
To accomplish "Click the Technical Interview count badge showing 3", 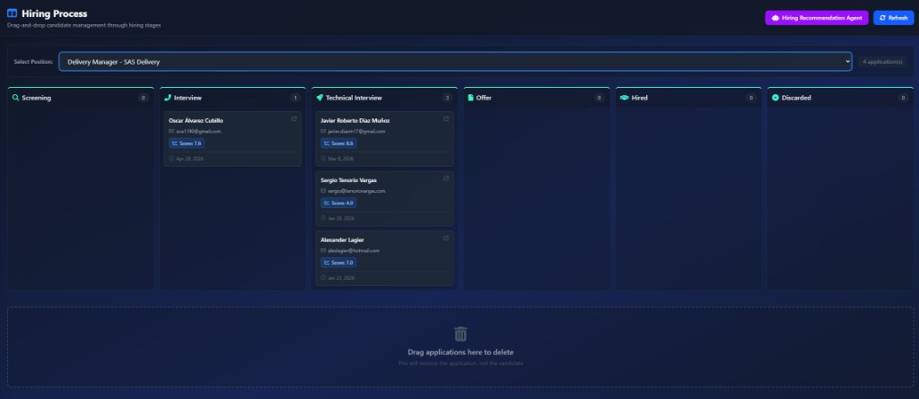I will [447, 98].
